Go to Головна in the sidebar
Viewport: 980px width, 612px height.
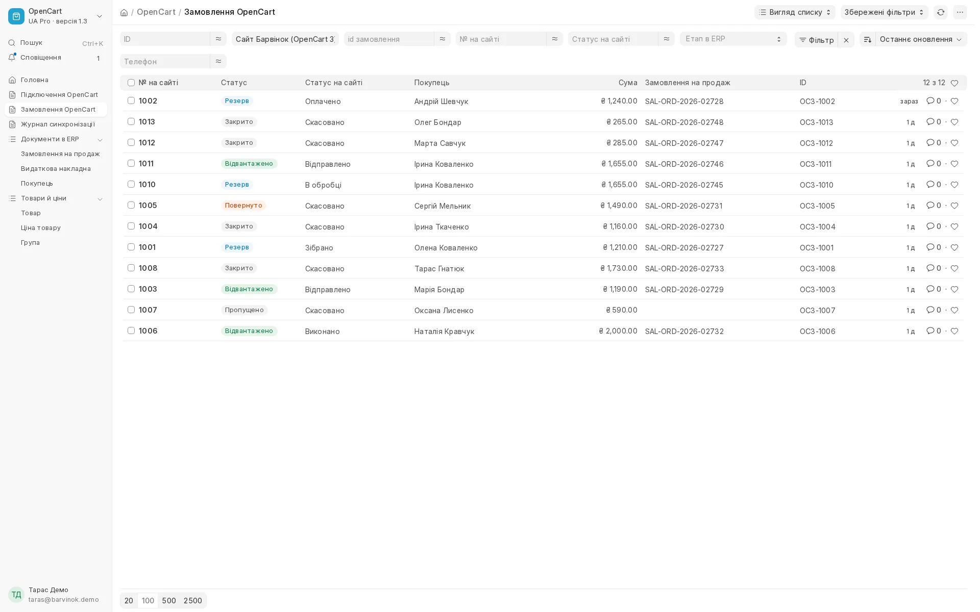pos(55,80)
